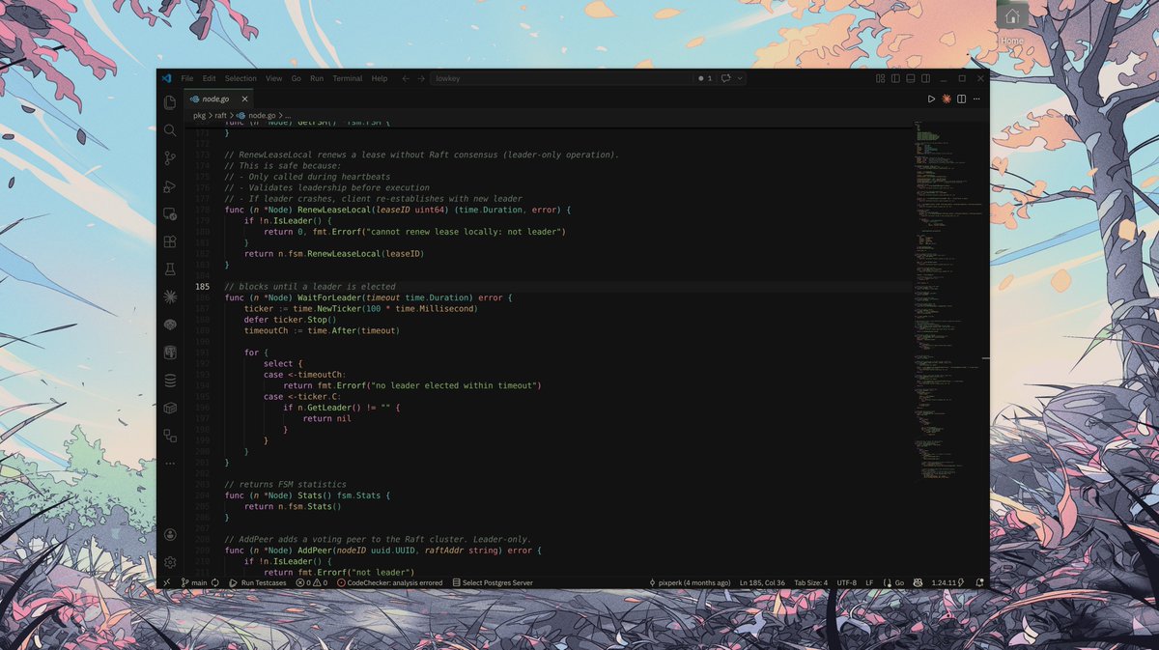Change LF end of line sequence
The width and height of the screenshot is (1159, 650).
(x=869, y=583)
